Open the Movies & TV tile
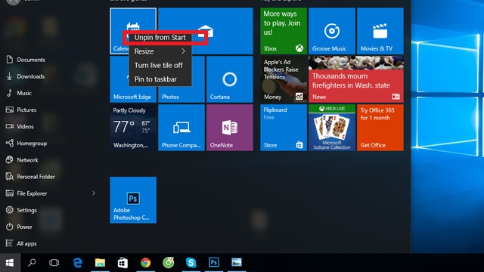This screenshot has width=484, height=272. pyautogui.click(x=380, y=31)
